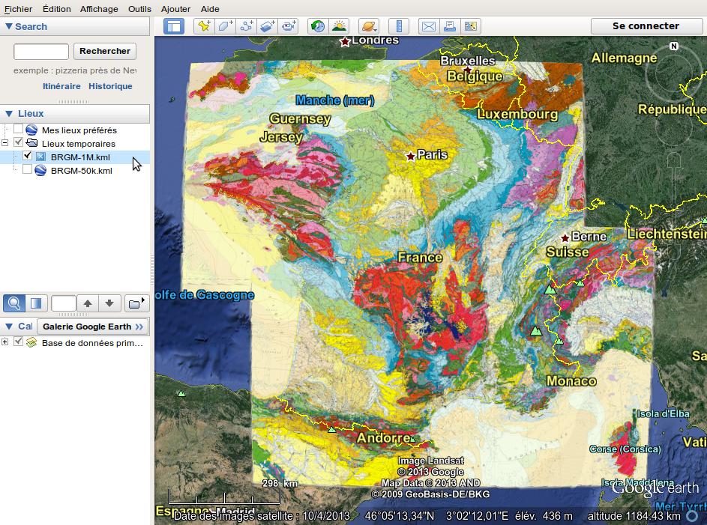Click the down arrow below the Lieux list

pyautogui.click(x=109, y=303)
